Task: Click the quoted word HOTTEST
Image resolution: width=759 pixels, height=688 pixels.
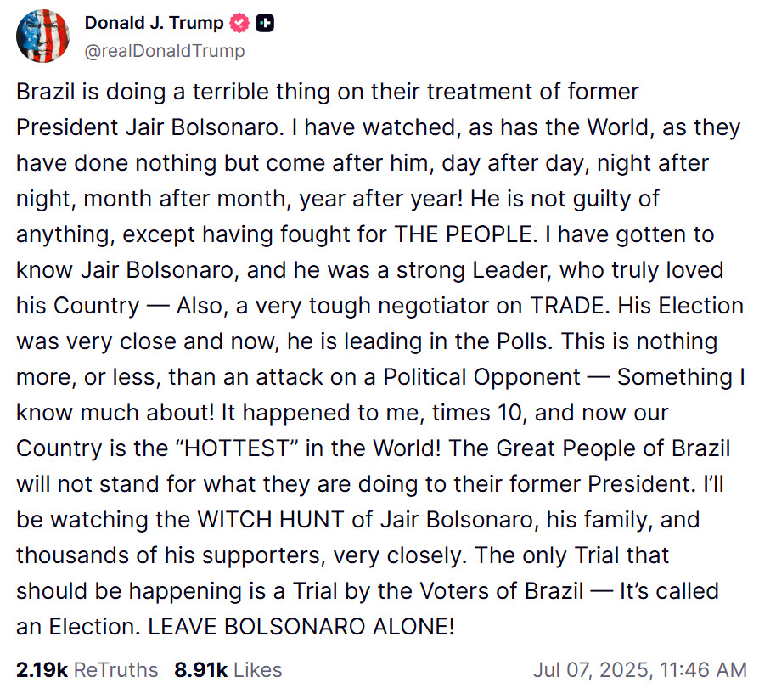Action: click(x=237, y=448)
